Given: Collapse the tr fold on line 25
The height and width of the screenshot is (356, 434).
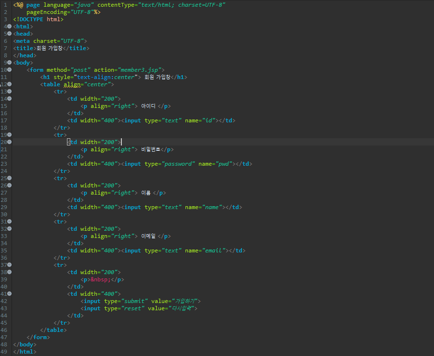Looking at the screenshot, I should (10, 178).
